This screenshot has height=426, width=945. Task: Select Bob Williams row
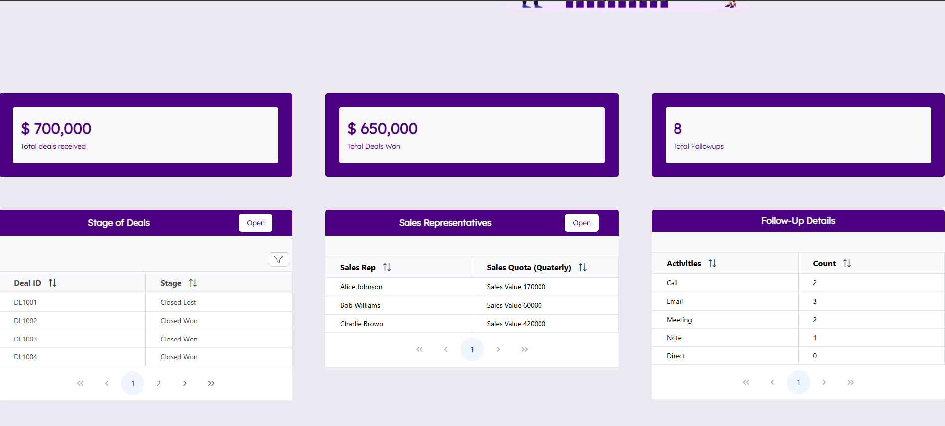[x=472, y=305]
